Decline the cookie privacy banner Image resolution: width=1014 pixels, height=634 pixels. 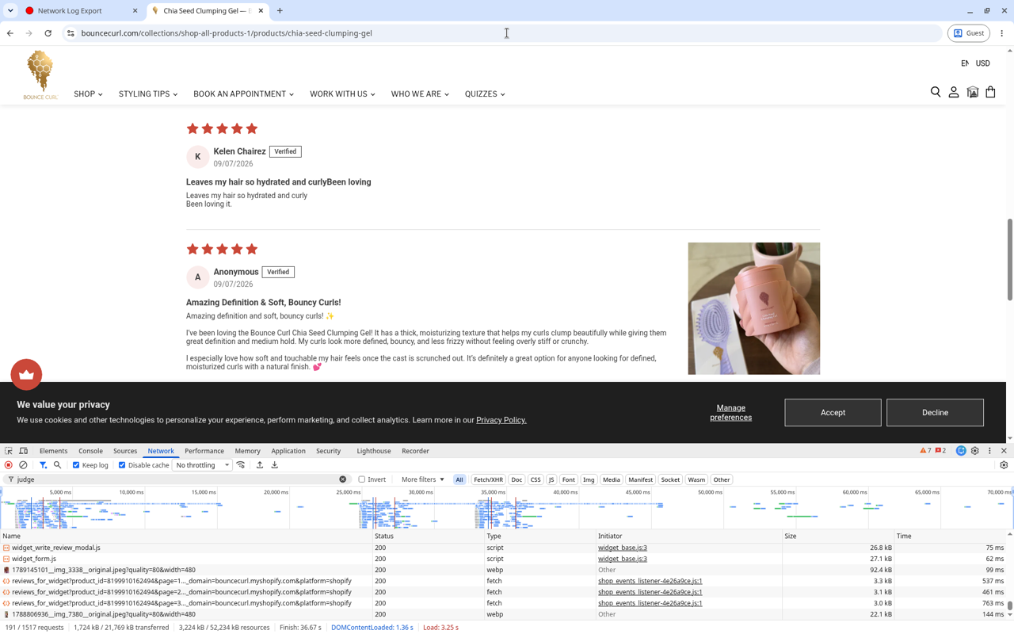click(x=935, y=412)
